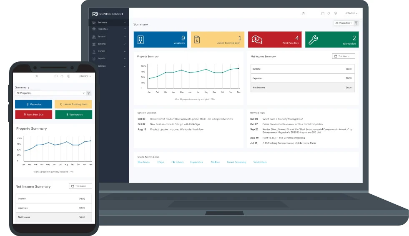The width and height of the screenshot is (409, 236).
Task: Open the blue Vacancies tile on laptop
Action: (161, 40)
